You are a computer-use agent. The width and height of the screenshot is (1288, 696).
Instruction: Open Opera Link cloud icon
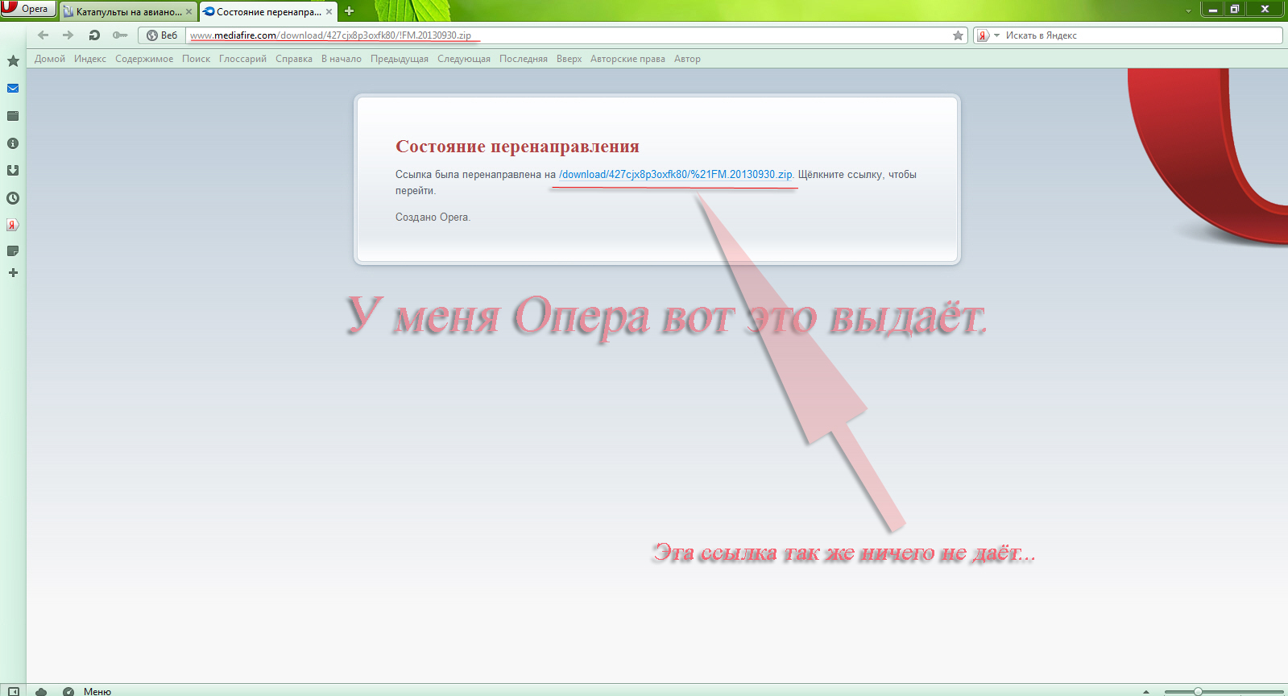[41, 691]
